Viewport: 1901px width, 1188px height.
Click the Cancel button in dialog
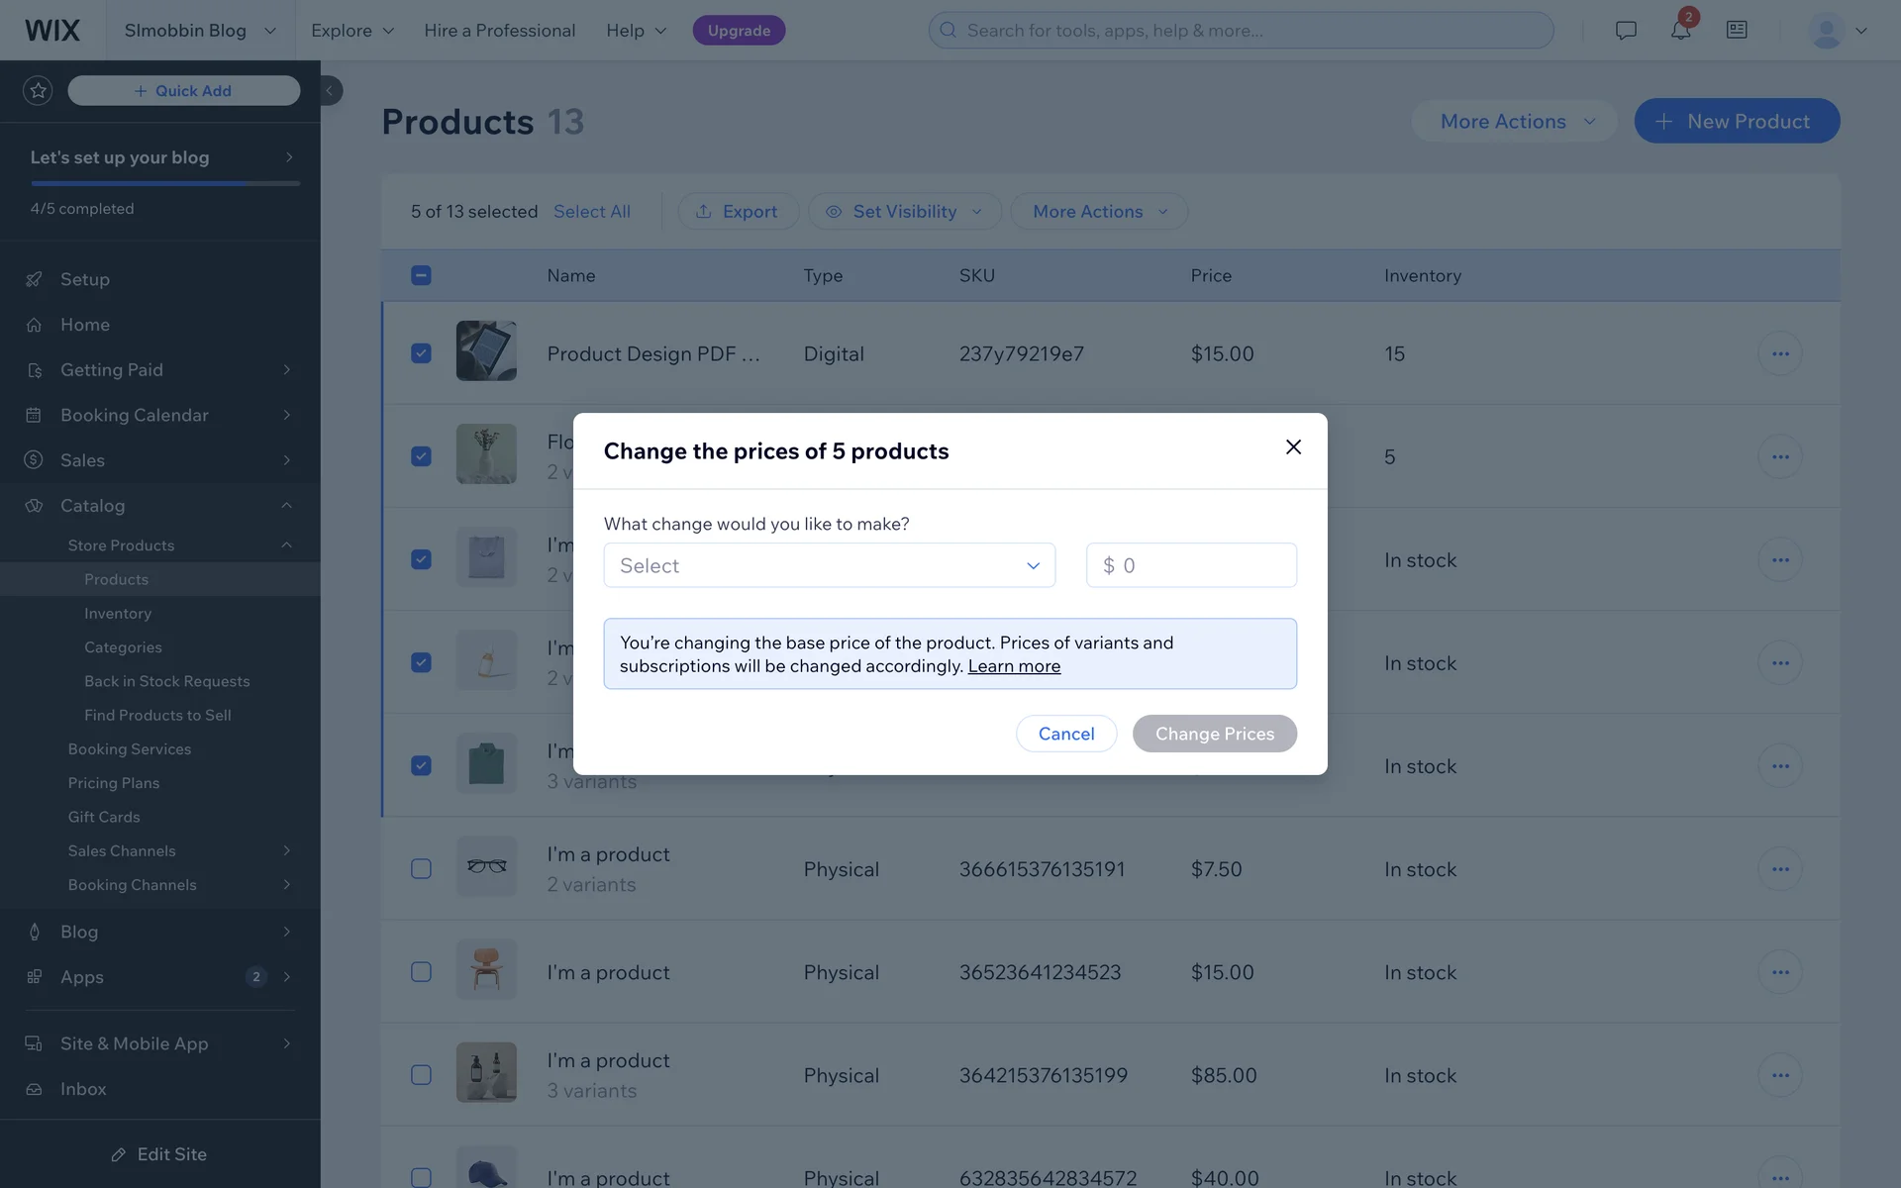tap(1065, 734)
